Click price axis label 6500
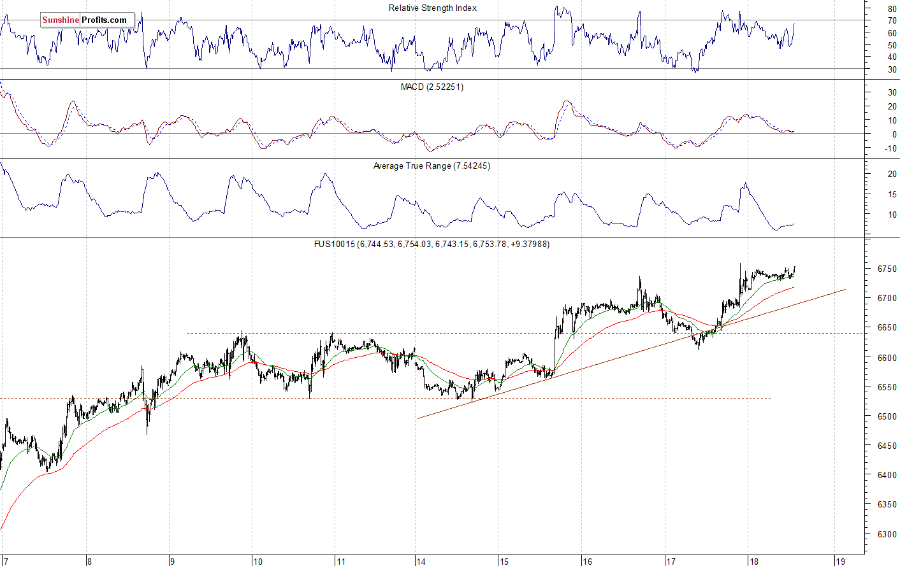The height and width of the screenshot is (566, 900). click(x=887, y=416)
